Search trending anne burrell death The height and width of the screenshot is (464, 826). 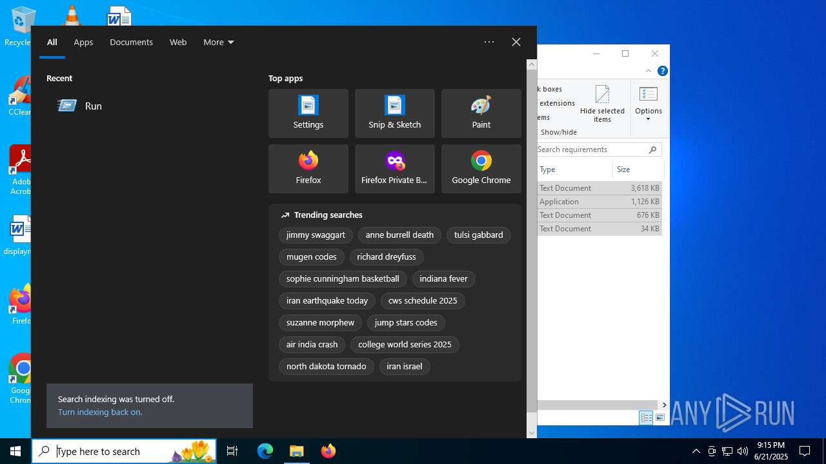[399, 235]
